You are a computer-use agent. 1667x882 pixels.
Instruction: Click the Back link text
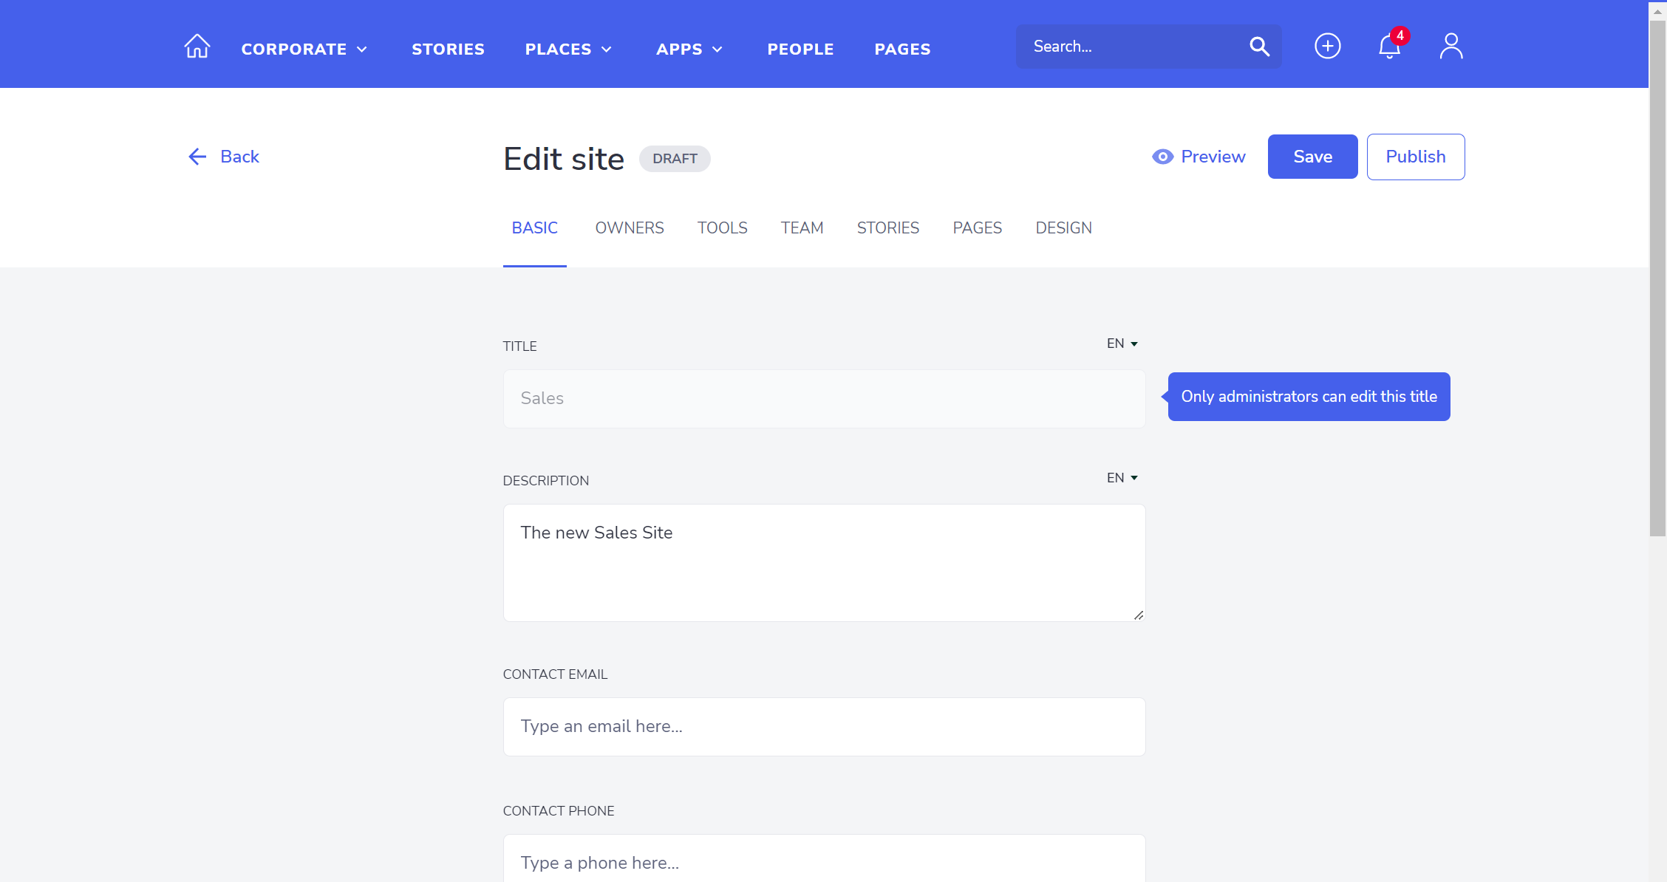[x=239, y=157]
